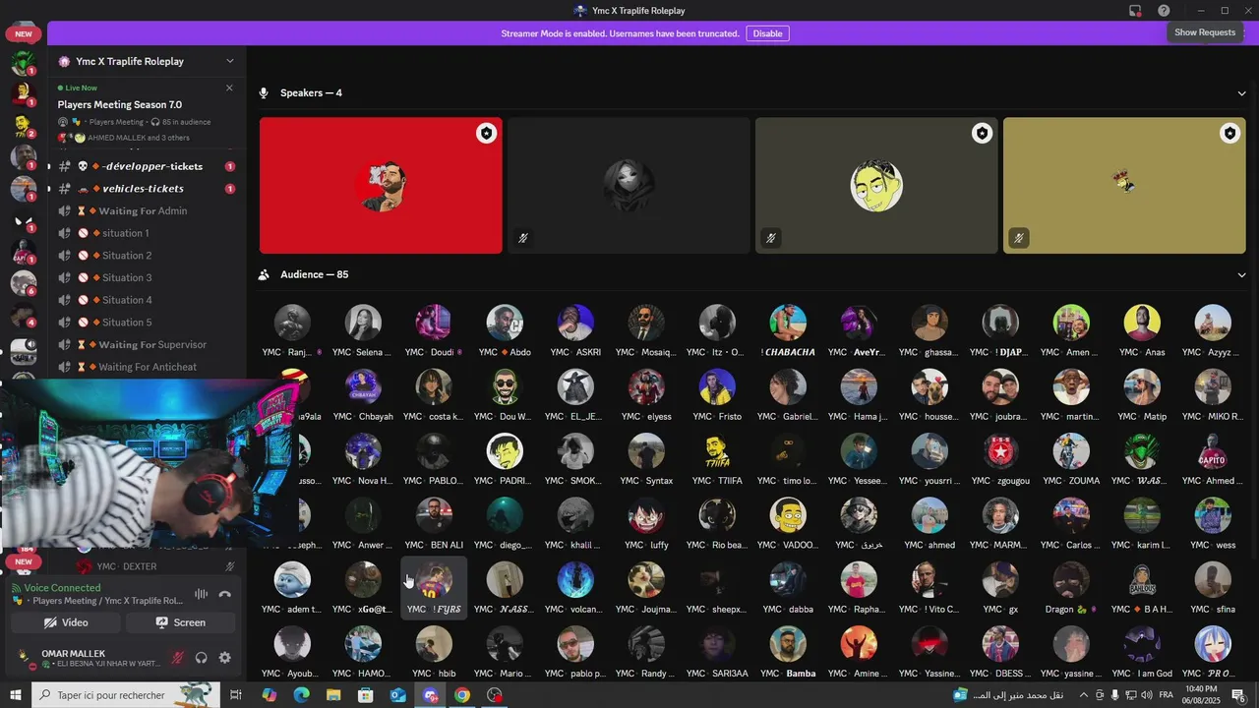Dismiss the Live Now stage banner
1259x708 pixels.
[x=229, y=88]
